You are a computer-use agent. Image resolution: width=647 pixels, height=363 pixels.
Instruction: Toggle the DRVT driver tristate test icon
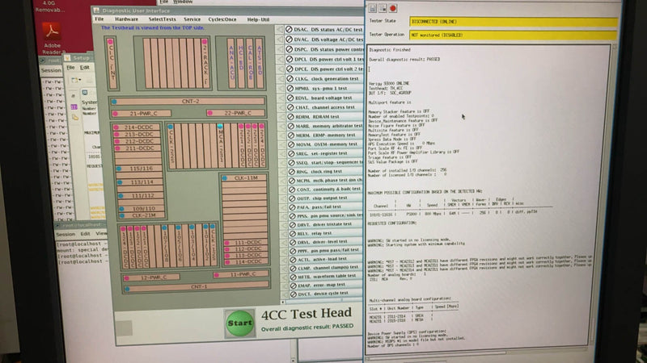tap(293, 224)
